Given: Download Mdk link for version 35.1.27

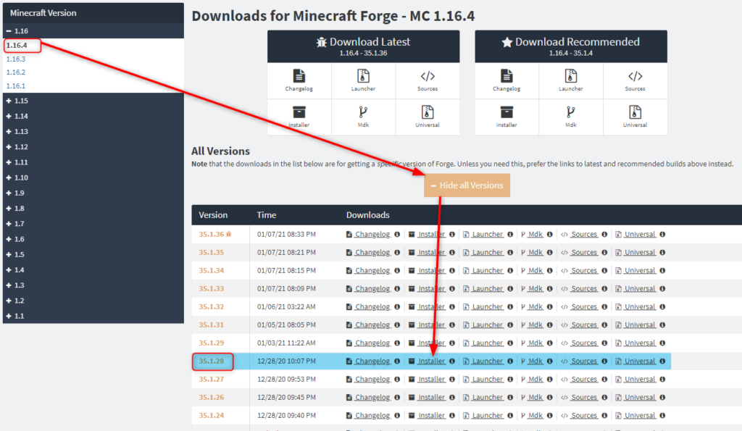Looking at the screenshot, I should point(535,379).
